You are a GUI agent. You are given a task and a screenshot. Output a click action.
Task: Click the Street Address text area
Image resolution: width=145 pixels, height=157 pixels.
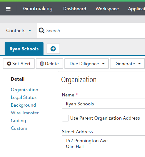click(x=104, y=146)
